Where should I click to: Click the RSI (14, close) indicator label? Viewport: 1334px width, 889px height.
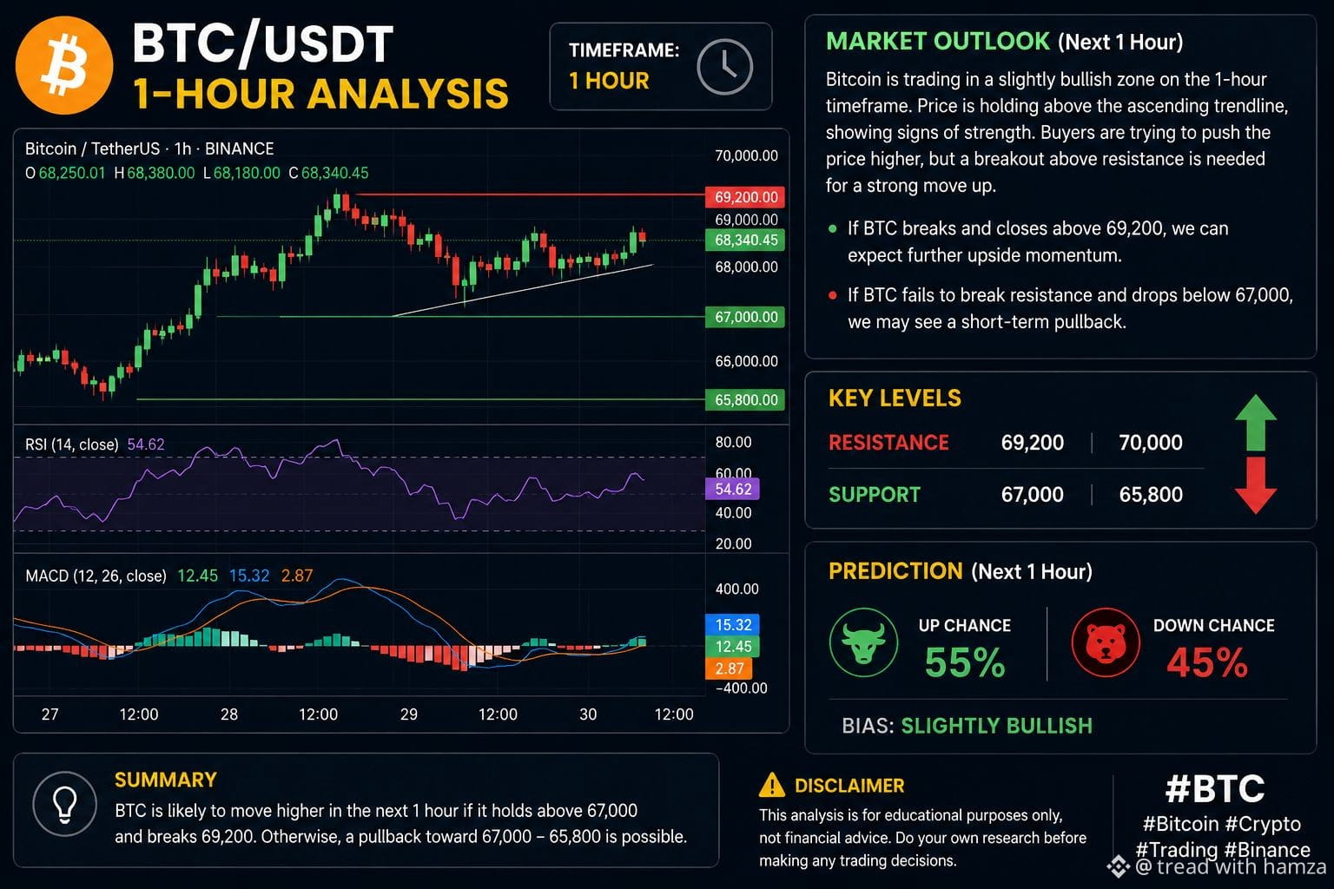pos(71,444)
